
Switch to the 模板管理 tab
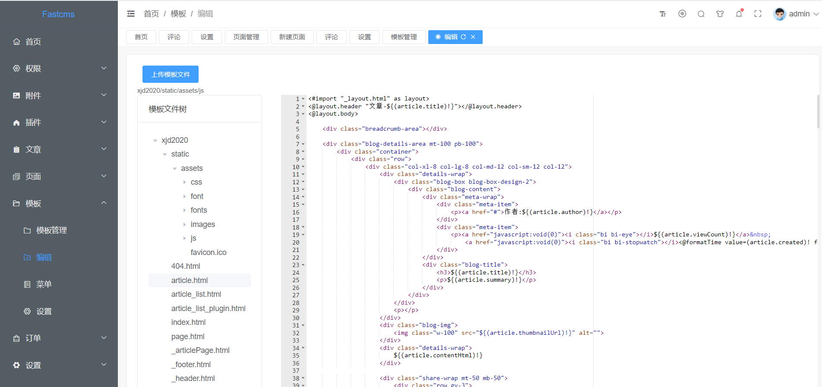404,37
